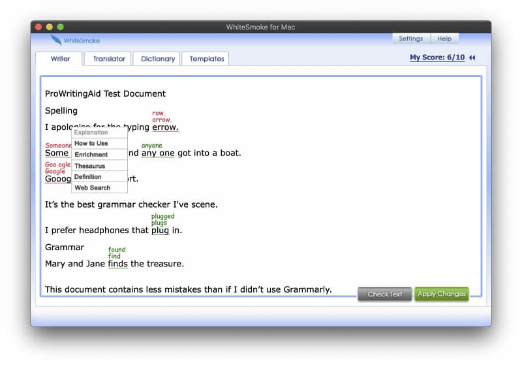522x367 pixels.
Task: Choose Web Search from context menu
Action: pyautogui.click(x=100, y=187)
